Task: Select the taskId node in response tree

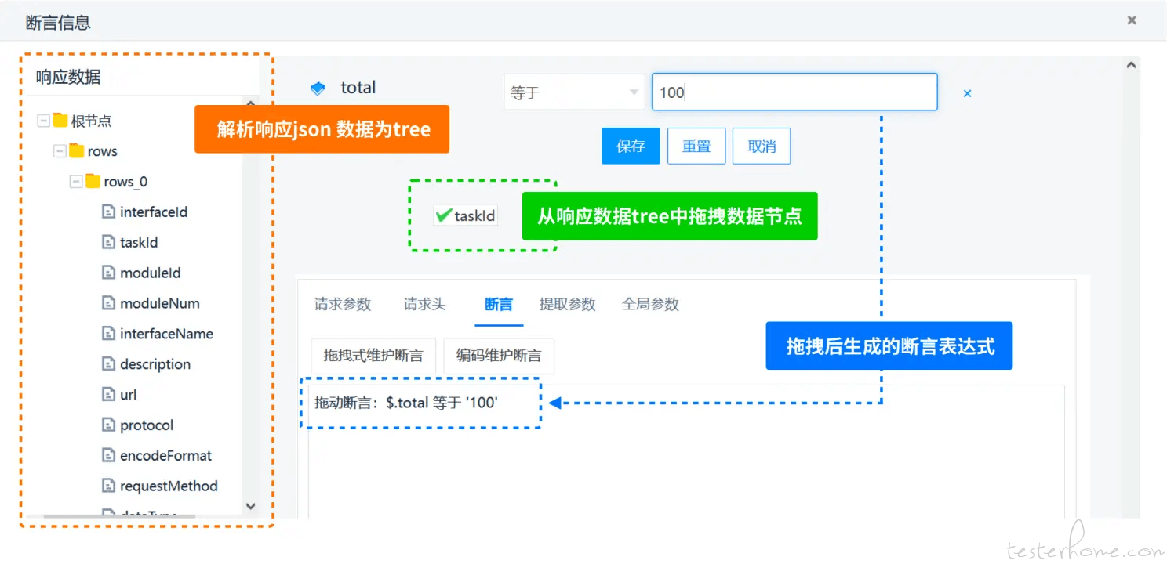Action: 139,243
